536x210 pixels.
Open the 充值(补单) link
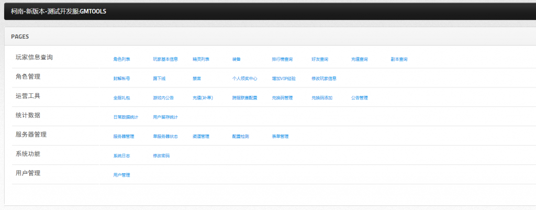coord(203,98)
